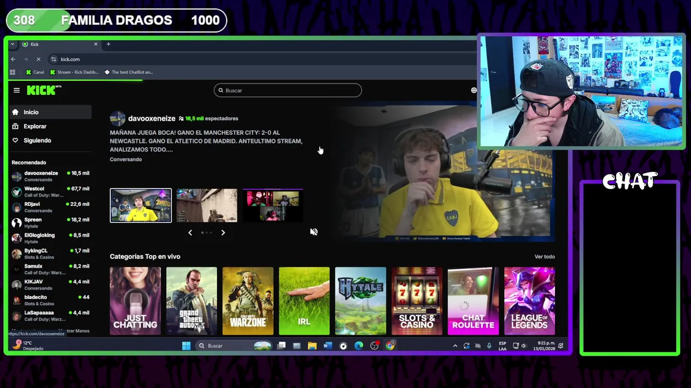
Task: Select the first featured stream thumbnail
Action: click(140, 205)
